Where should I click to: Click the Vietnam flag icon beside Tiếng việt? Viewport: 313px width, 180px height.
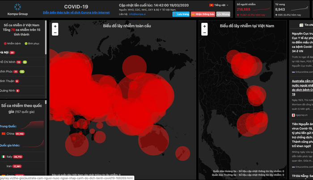tap(211, 5)
